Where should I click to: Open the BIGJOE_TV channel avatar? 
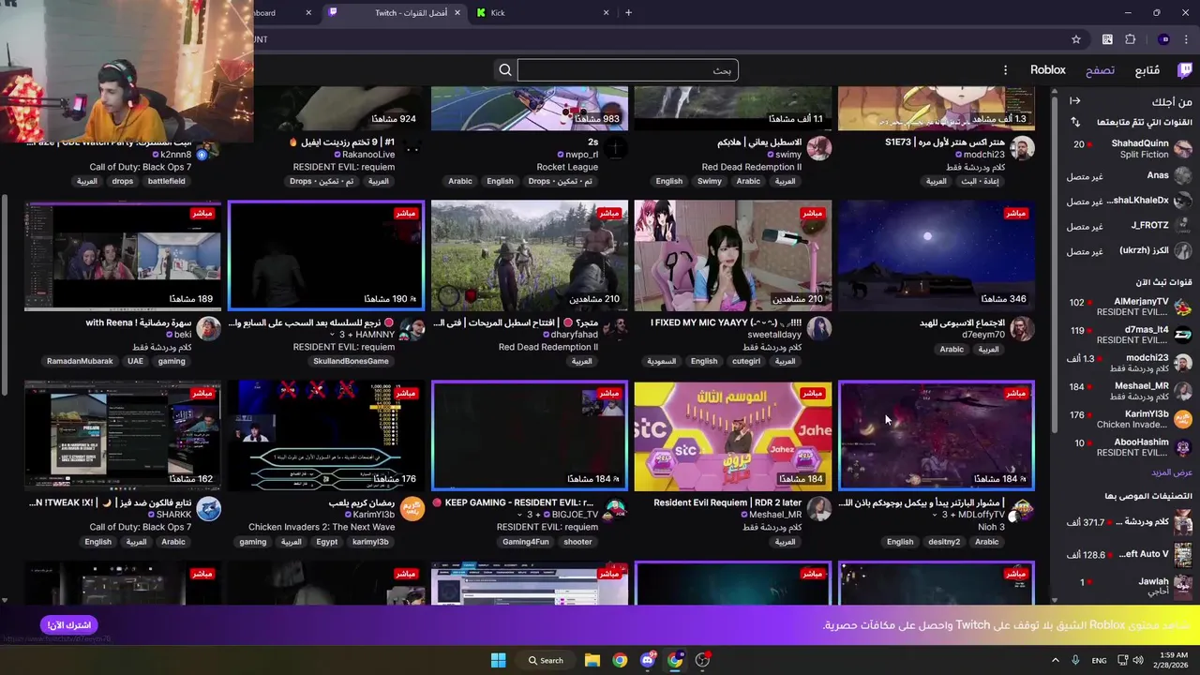[616, 508]
